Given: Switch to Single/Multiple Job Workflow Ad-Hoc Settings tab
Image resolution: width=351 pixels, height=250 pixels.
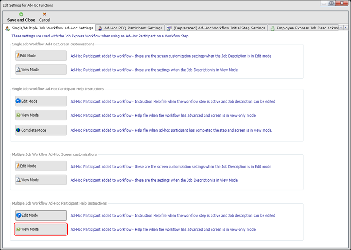Looking at the screenshot, I should (49, 28).
